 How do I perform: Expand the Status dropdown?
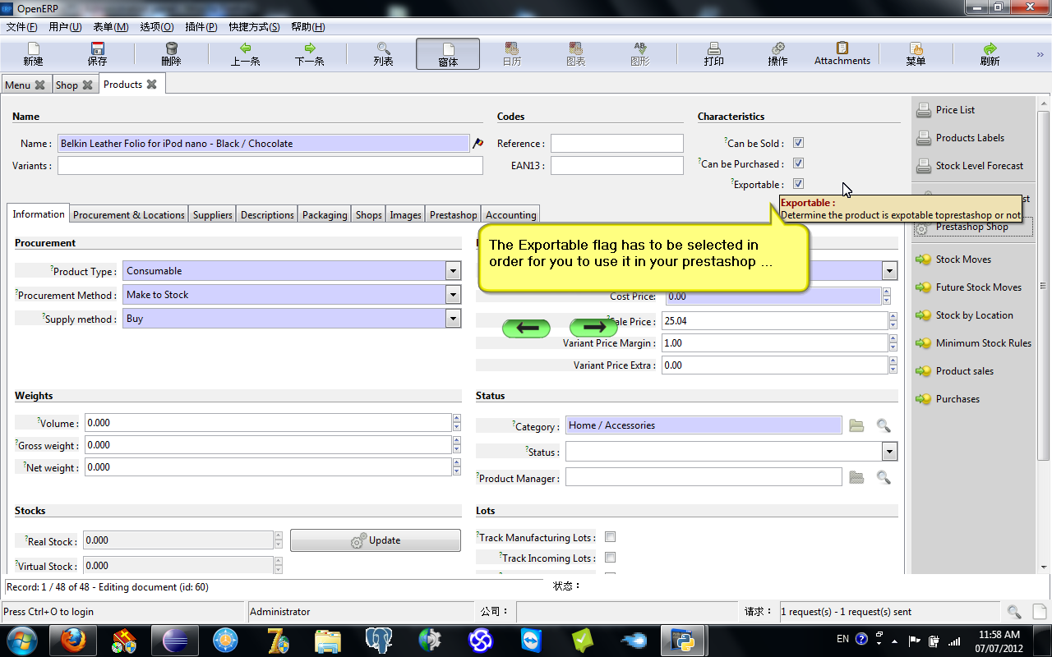(x=889, y=452)
